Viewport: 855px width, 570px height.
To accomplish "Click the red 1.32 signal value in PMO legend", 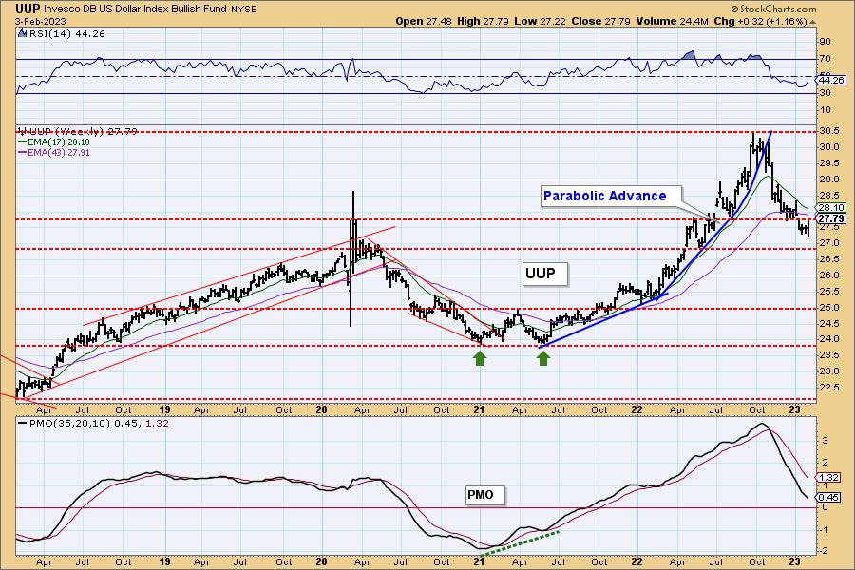I will tap(157, 424).
